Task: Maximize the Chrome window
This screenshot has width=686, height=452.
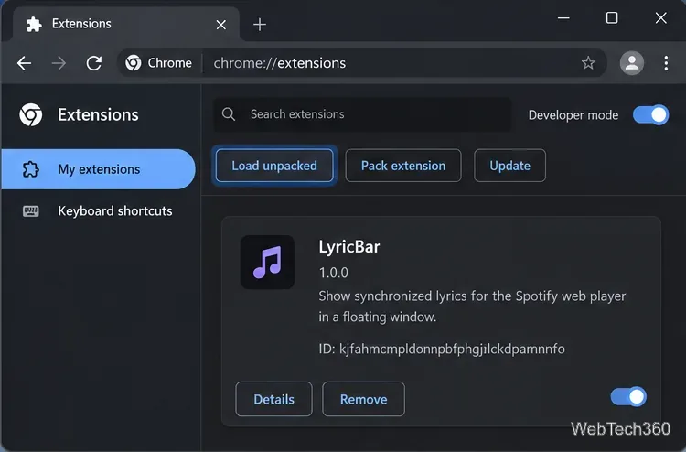Action: pos(612,18)
